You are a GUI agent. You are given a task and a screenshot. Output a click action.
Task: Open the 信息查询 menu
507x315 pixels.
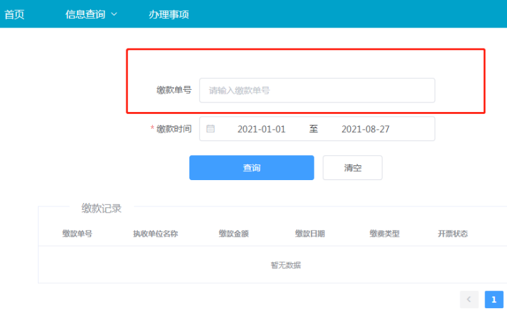coord(85,14)
